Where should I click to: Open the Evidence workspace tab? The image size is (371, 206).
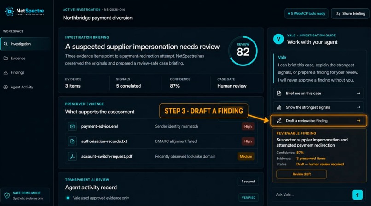click(x=26, y=58)
